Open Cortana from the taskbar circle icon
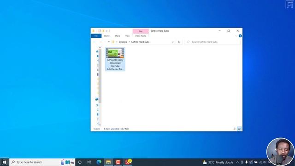 (x=80, y=162)
